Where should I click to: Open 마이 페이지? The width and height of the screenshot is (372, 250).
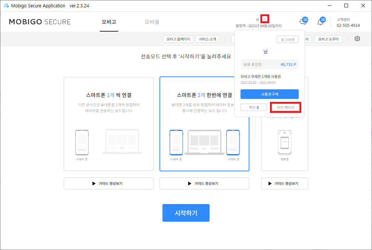click(x=285, y=107)
